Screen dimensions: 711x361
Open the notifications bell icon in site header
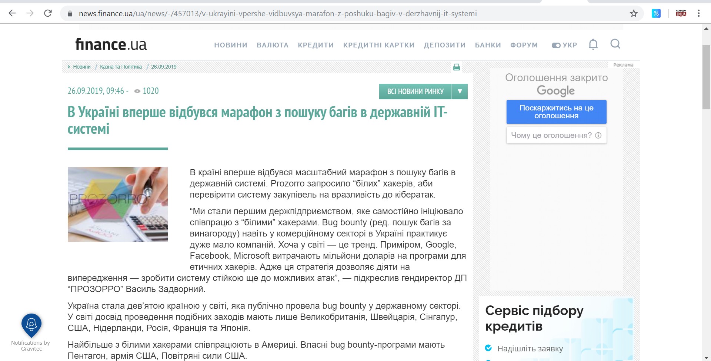[x=593, y=44]
